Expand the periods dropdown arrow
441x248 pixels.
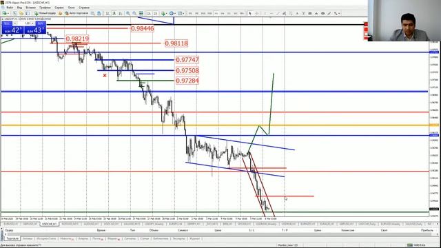174,13
